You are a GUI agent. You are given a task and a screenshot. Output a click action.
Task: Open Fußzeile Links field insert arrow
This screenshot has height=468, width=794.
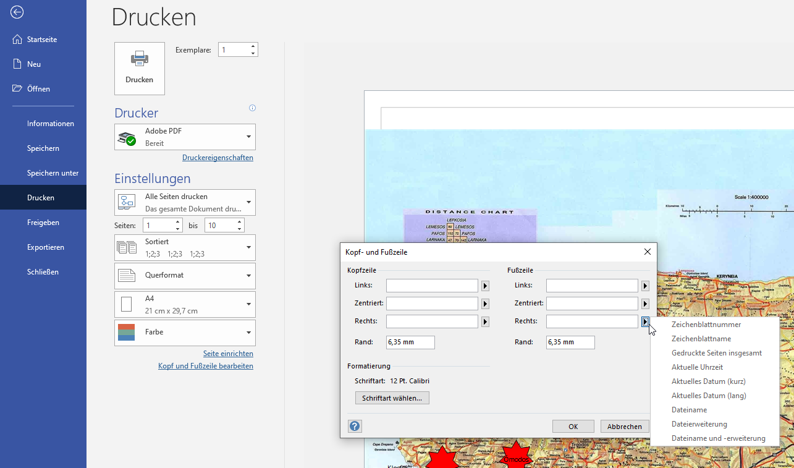645,286
